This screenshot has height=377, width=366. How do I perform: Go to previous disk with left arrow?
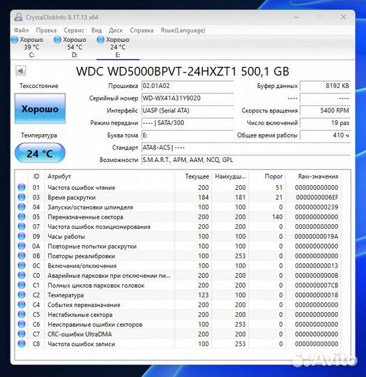21,71
